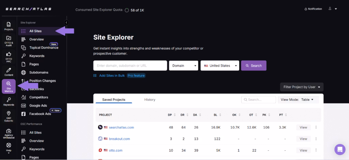The height and width of the screenshot is (160, 349).
Task: Open Filter Project by User dropdown
Action: tap(302, 87)
